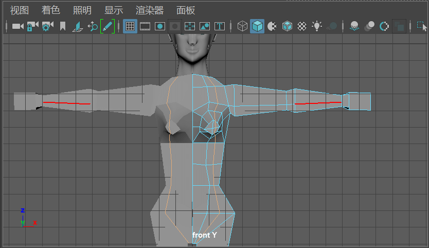Toggle the viewport Grid display icon
This screenshot has height=248, width=429.
[x=130, y=26]
